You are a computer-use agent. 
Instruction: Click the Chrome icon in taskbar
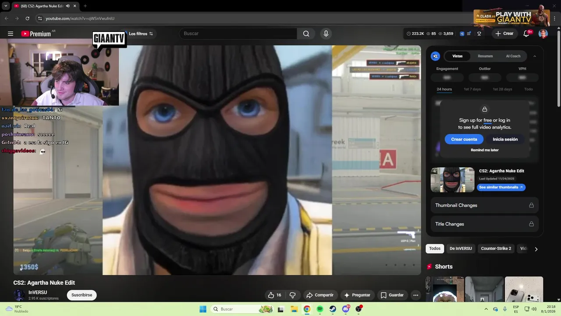click(x=307, y=309)
